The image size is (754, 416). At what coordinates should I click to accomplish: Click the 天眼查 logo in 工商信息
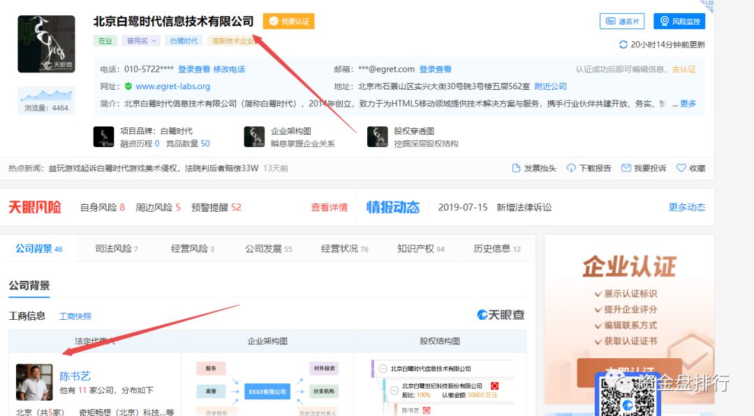(500, 315)
